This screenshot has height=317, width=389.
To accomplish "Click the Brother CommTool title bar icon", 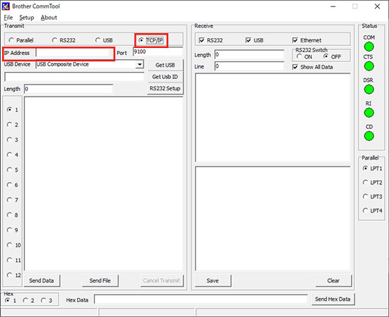I will 6,6.
